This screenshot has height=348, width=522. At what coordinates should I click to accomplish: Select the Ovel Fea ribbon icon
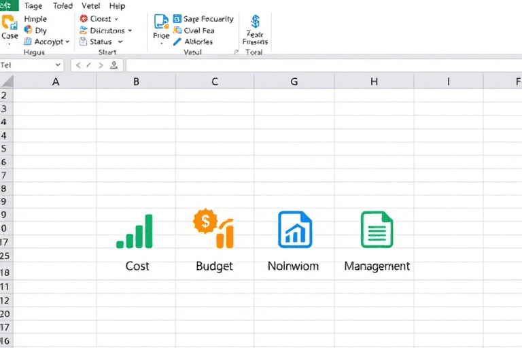pos(177,31)
